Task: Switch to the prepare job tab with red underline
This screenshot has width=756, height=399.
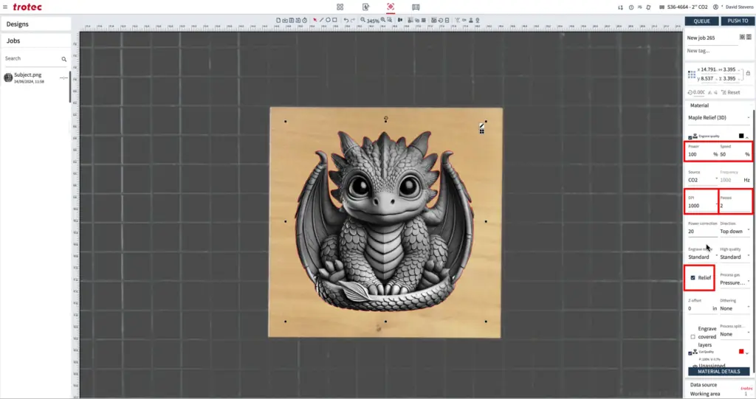Action: point(391,7)
